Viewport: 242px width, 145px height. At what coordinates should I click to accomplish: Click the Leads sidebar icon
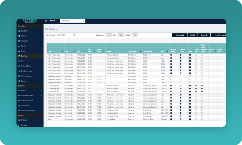click(x=19, y=51)
